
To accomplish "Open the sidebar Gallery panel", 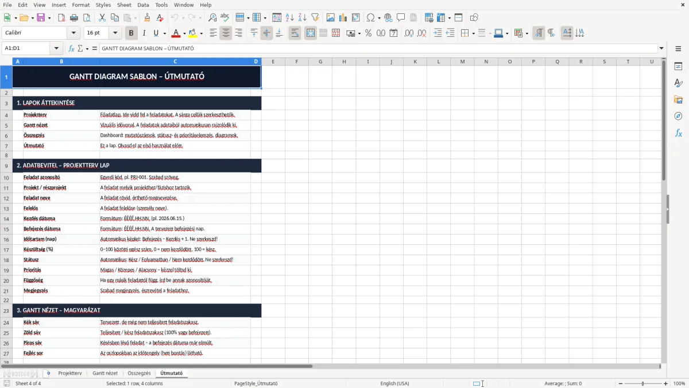I will [x=678, y=100].
